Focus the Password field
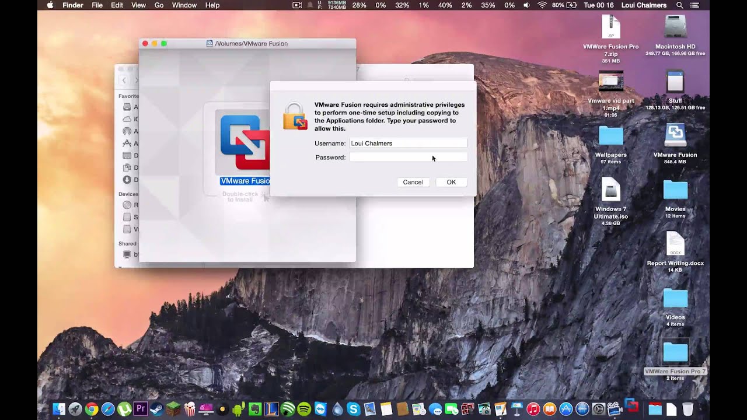The height and width of the screenshot is (420, 747). click(x=408, y=157)
